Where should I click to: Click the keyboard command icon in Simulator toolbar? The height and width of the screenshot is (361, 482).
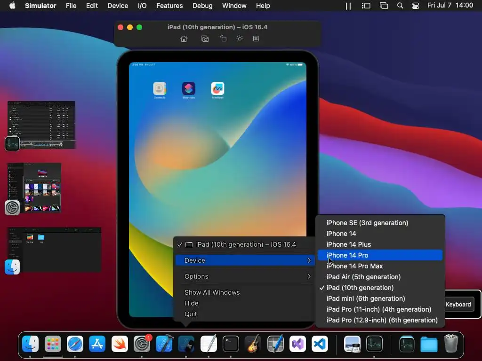(x=256, y=39)
